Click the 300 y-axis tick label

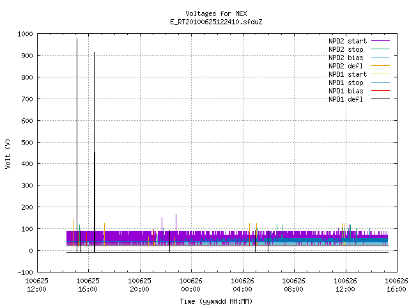tap(27, 185)
